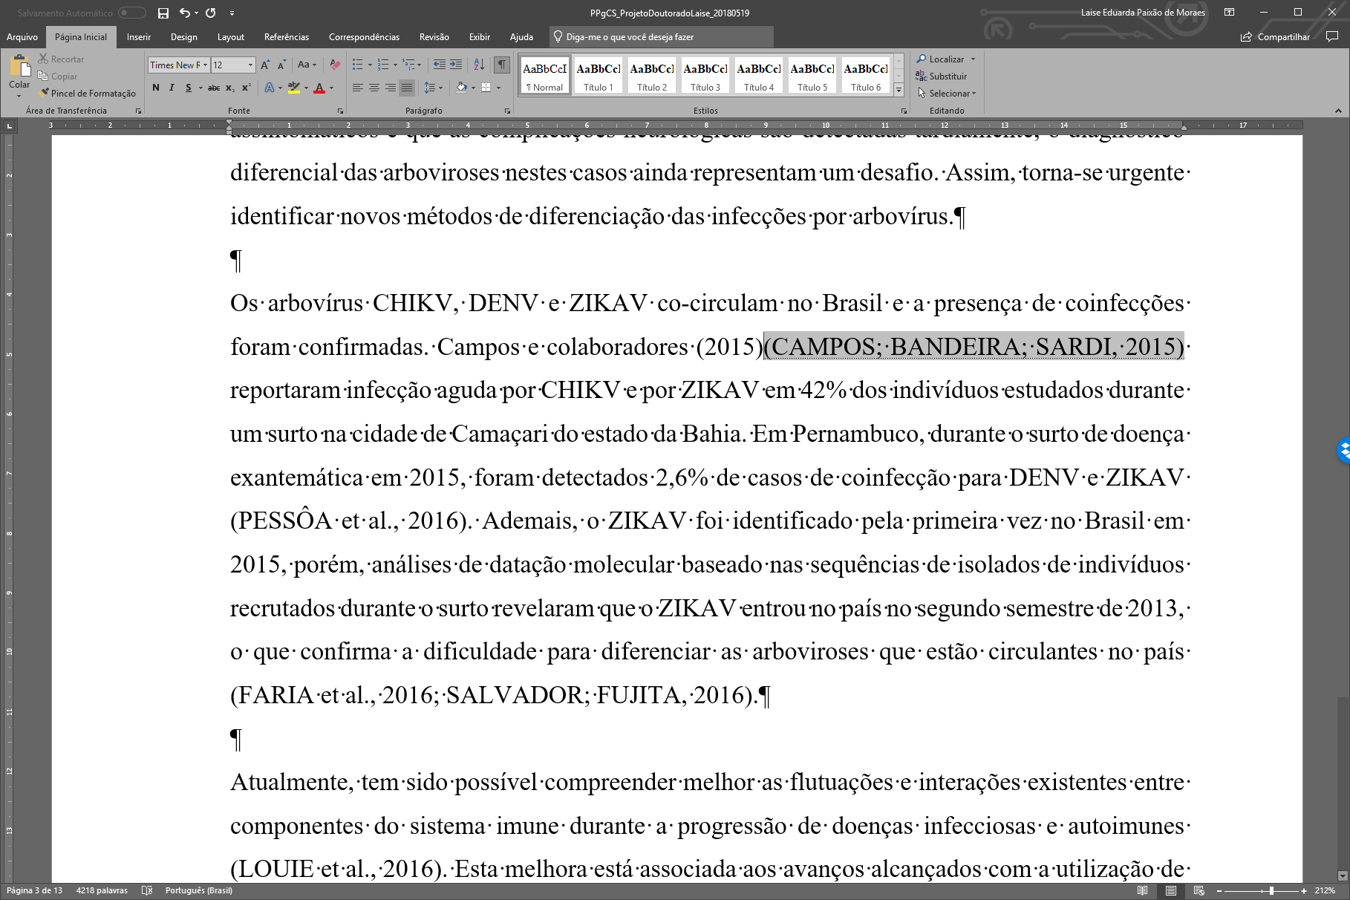Toggle the show paragraph marks (¶) button
Image resolution: width=1350 pixels, height=900 pixels.
503,65
